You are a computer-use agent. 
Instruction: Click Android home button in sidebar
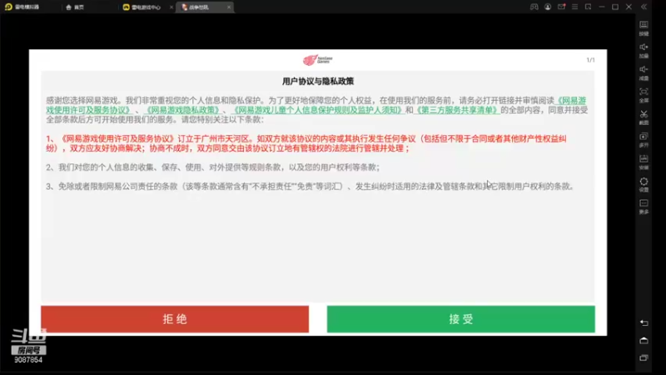pos(644,341)
